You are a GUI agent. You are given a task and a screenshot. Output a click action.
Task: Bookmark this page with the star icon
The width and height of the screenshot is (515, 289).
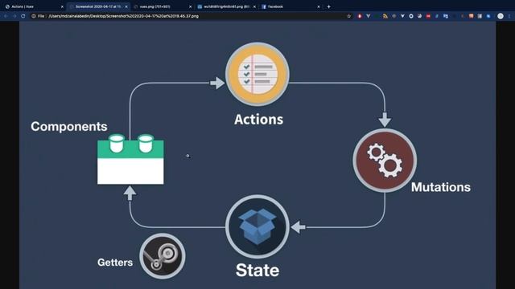[x=348, y=16]
